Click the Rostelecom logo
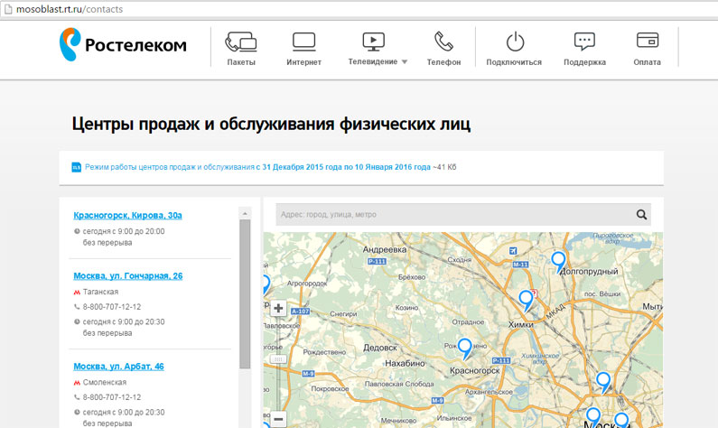The image size is (718, 428). [123, 44]
